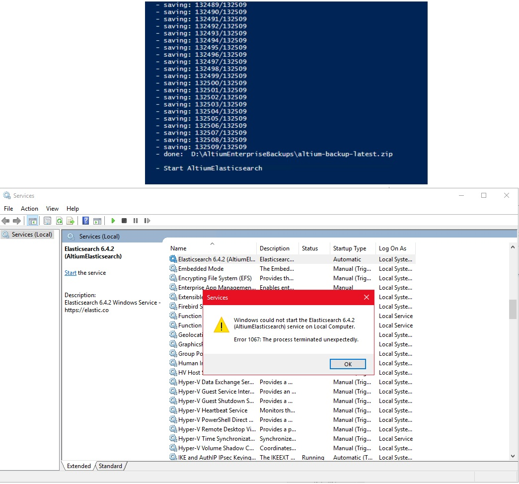
Task: Select Hyper-V Guest Service Interface row
Action: pyautogui.click(x=292, y=392)
